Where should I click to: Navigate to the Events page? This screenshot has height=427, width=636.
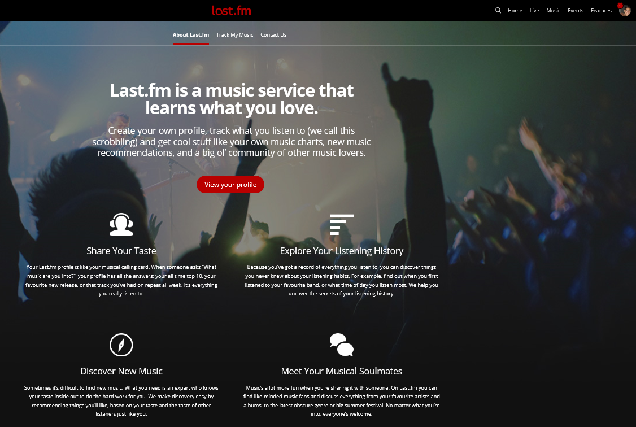tap(575, 11)
